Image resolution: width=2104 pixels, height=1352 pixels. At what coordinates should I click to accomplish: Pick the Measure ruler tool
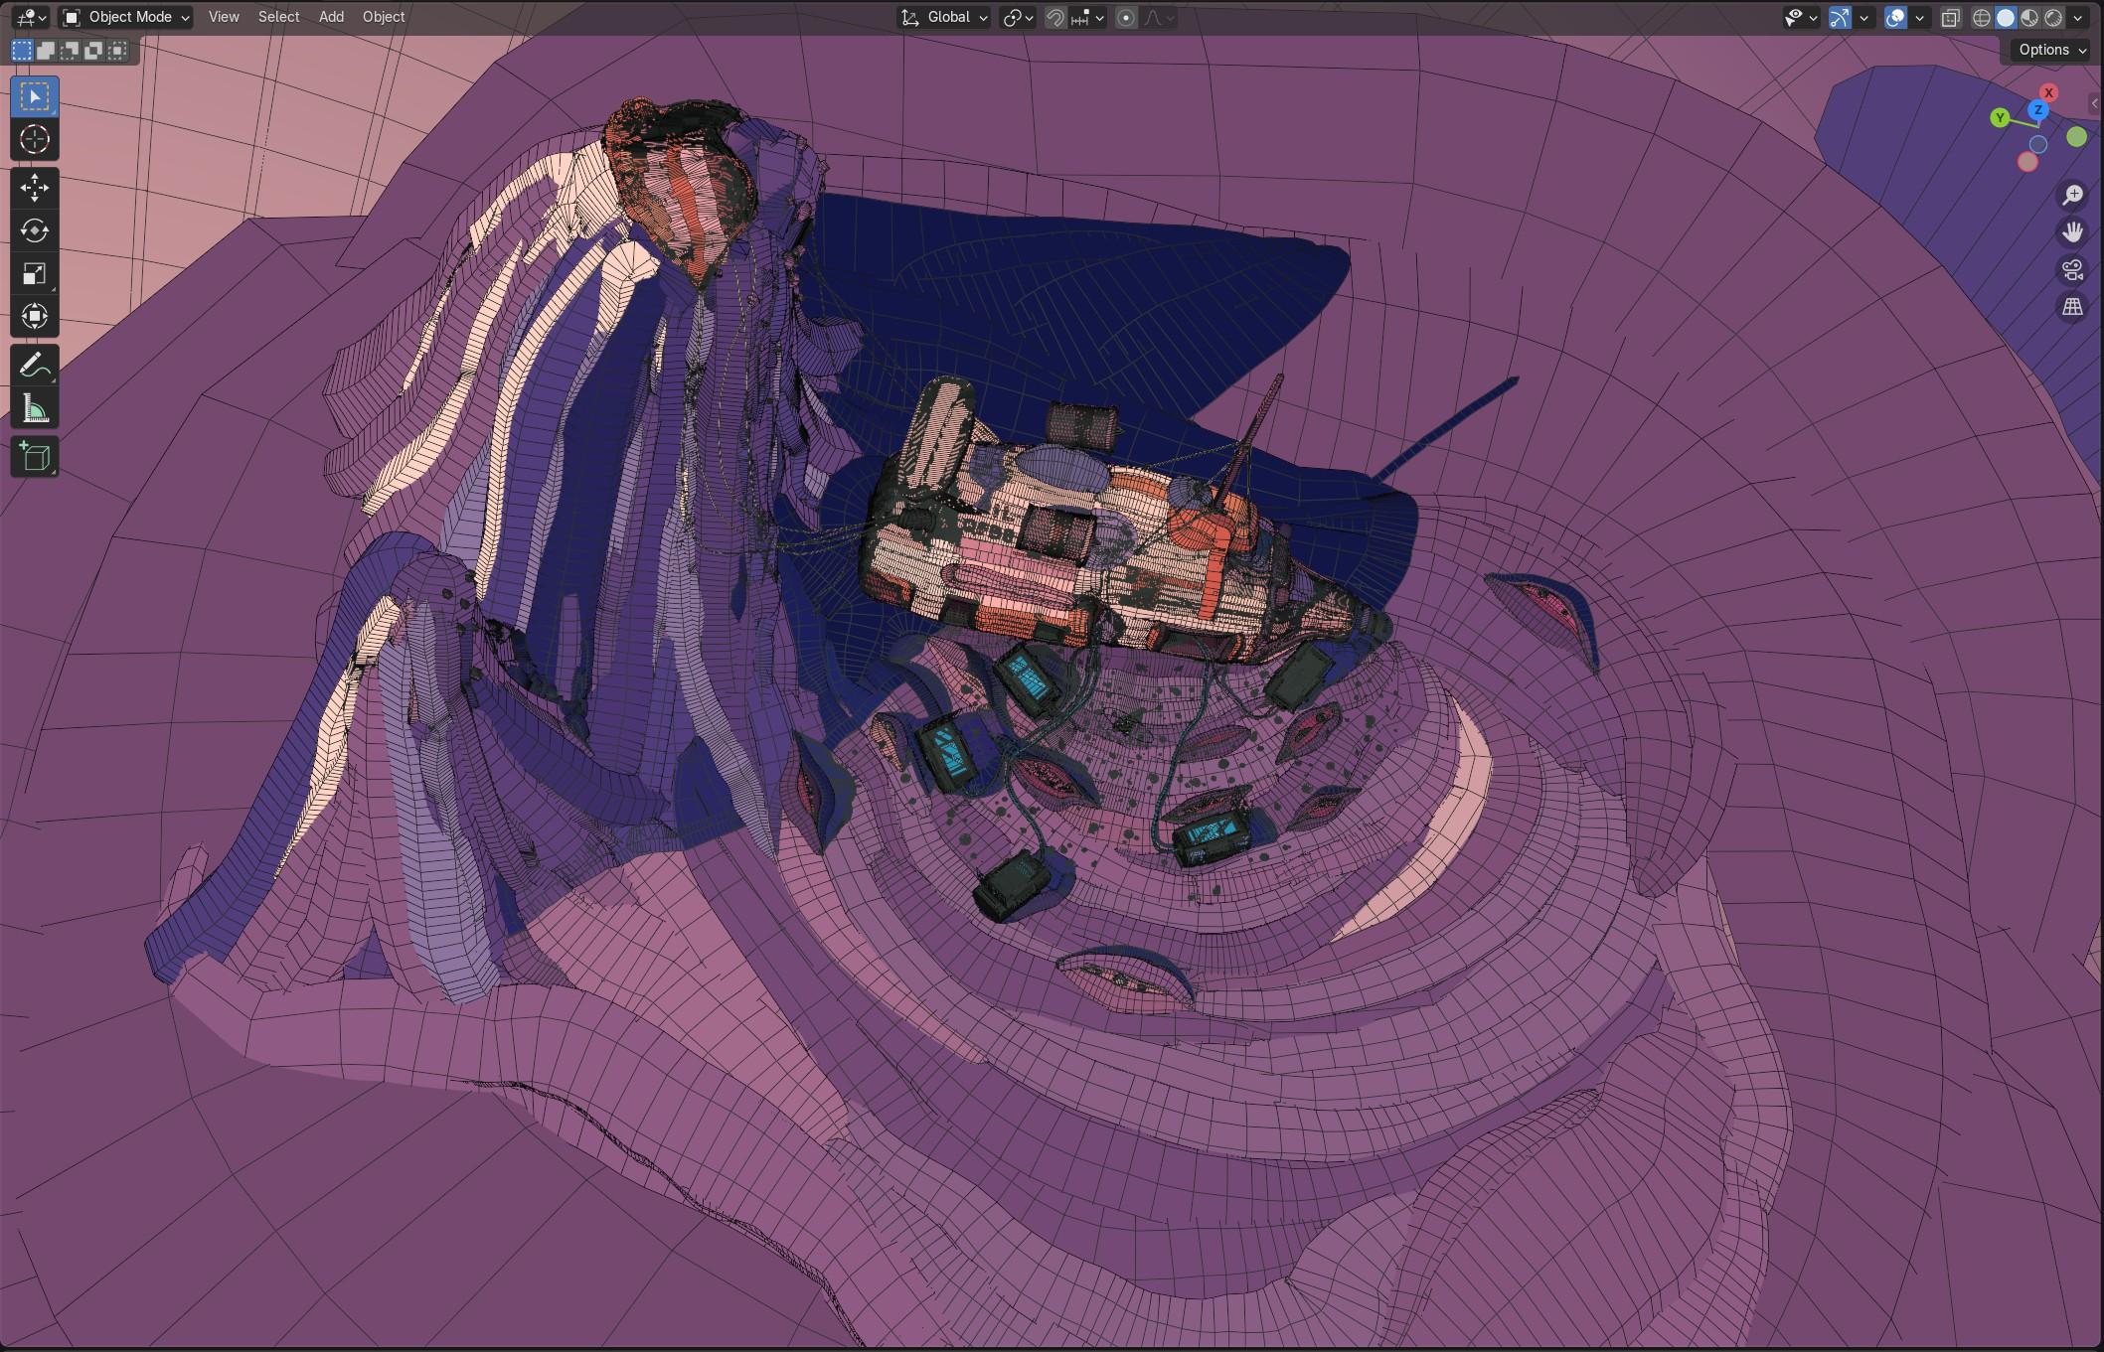pyautogui.click(x=34, y=409)
